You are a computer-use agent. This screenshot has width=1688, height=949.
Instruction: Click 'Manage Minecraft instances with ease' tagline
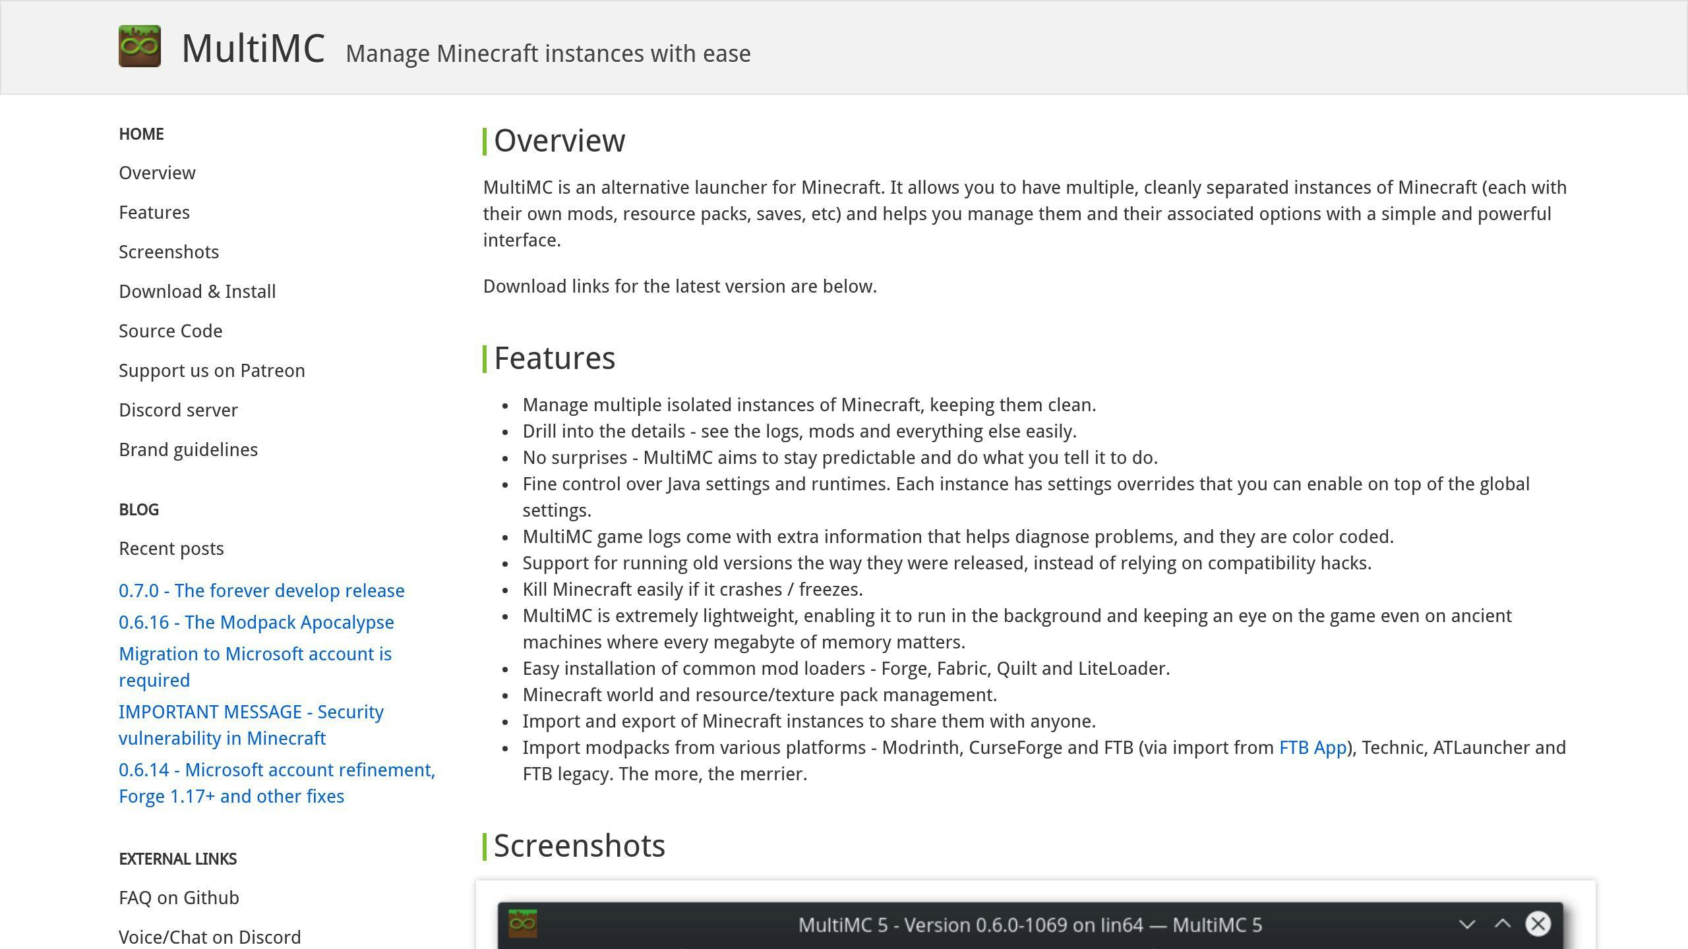point(548,53)
